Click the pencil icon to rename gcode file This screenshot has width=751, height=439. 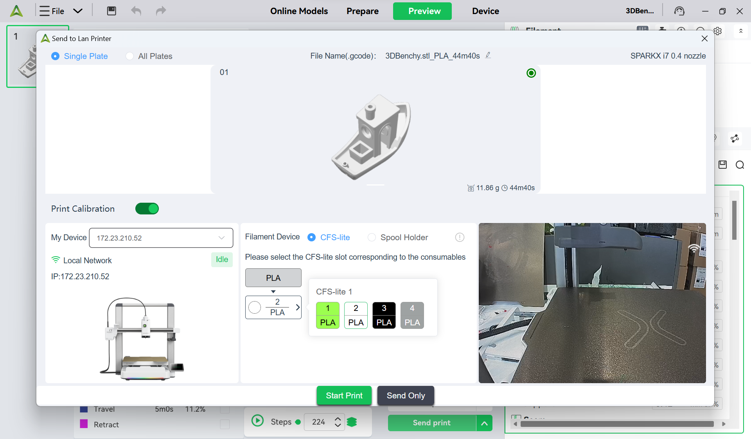click(x=488, y=55)
